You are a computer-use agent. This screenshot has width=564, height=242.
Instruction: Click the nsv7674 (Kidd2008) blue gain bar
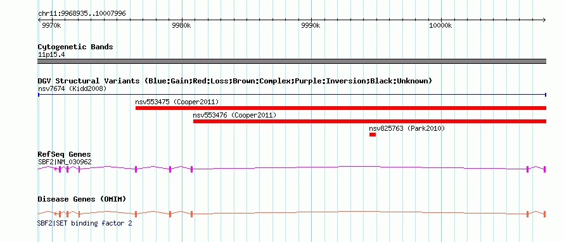pyautogui.click(x=292, y=95)
